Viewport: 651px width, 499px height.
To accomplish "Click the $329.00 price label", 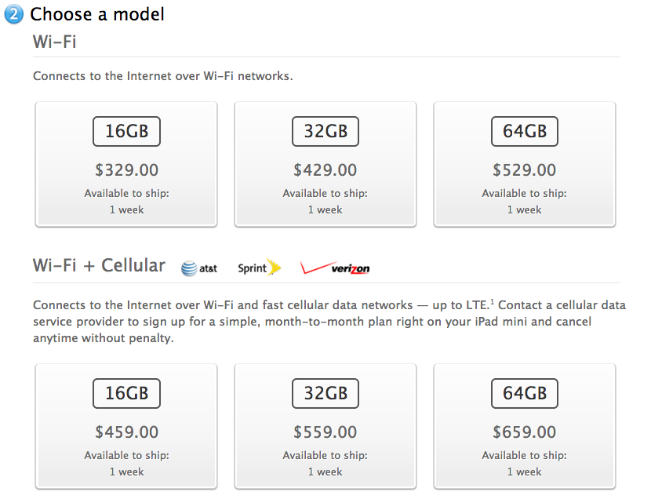I will pos(126,170).
